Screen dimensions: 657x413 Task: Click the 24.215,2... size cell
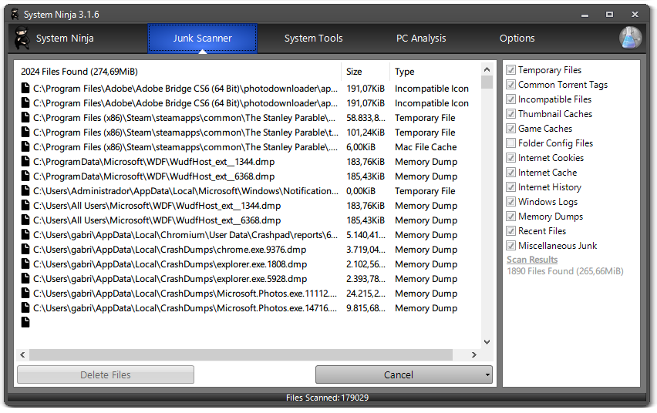pyautogui.click(x=366, y=294)
